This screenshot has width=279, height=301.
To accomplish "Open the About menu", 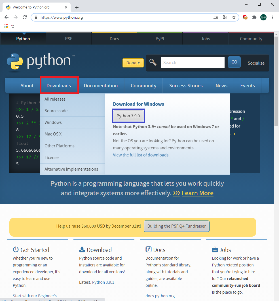I will click(27, 86).
